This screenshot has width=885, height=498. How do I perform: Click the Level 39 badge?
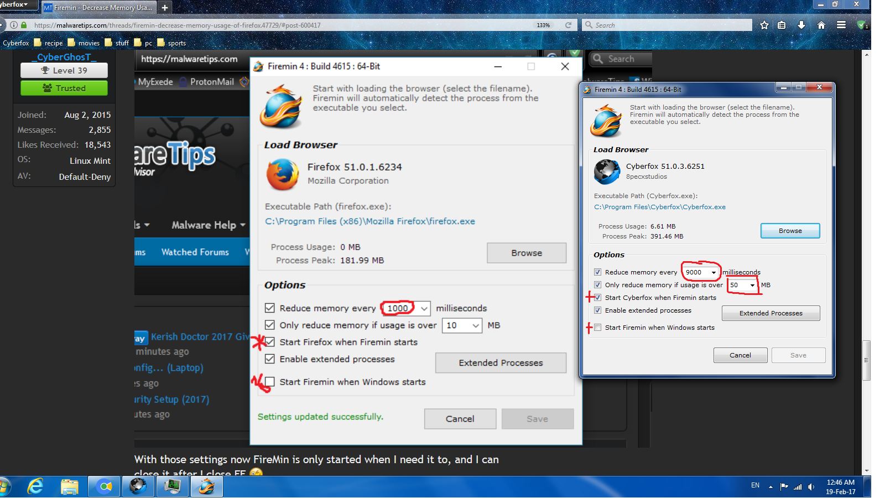pos(64,70)
